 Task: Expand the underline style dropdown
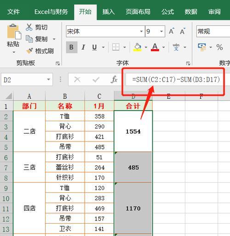[x=103, y=47]
